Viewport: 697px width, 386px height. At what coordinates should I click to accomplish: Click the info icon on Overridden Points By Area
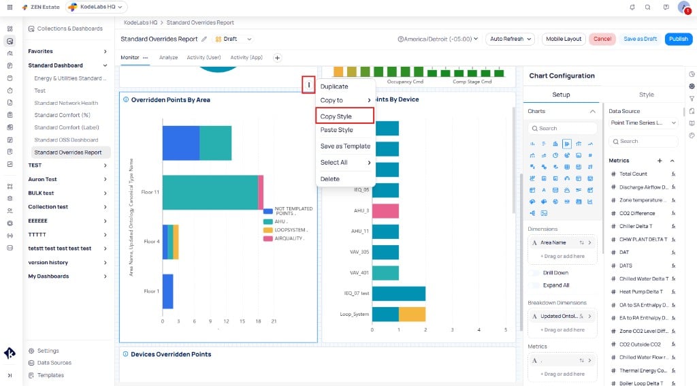(126, 99)
